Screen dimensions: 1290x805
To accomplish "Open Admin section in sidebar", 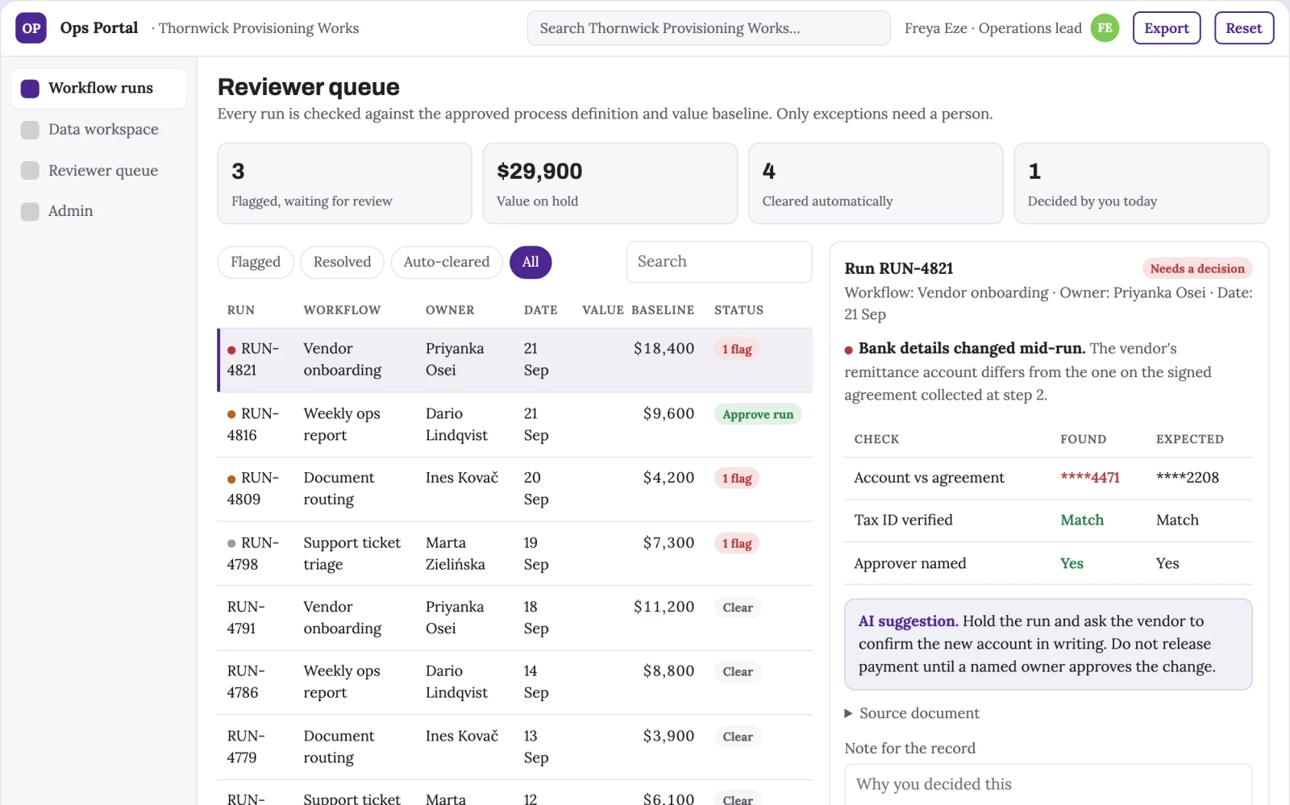I will point(98,211).
